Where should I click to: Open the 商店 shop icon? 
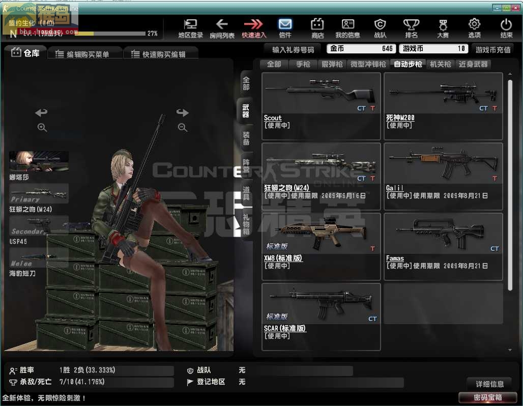pos(317,28)
